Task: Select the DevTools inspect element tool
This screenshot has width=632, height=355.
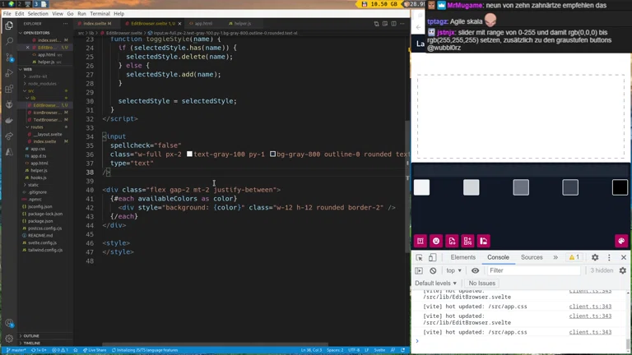Action: [x=419, y=257]
